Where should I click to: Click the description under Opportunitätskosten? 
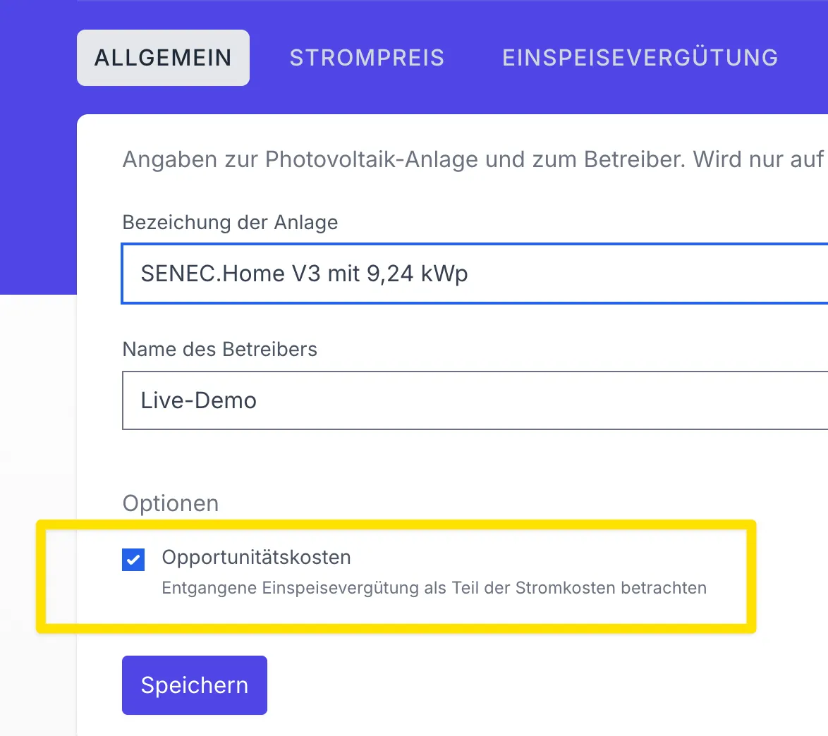(434, 588)
